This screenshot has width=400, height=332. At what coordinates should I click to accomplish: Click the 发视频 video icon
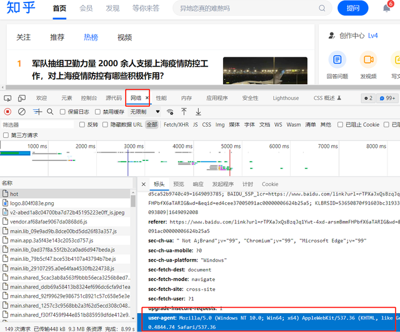click(x=368, y=60)
